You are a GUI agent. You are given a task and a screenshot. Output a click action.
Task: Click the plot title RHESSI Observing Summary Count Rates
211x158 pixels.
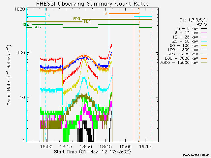92,4
